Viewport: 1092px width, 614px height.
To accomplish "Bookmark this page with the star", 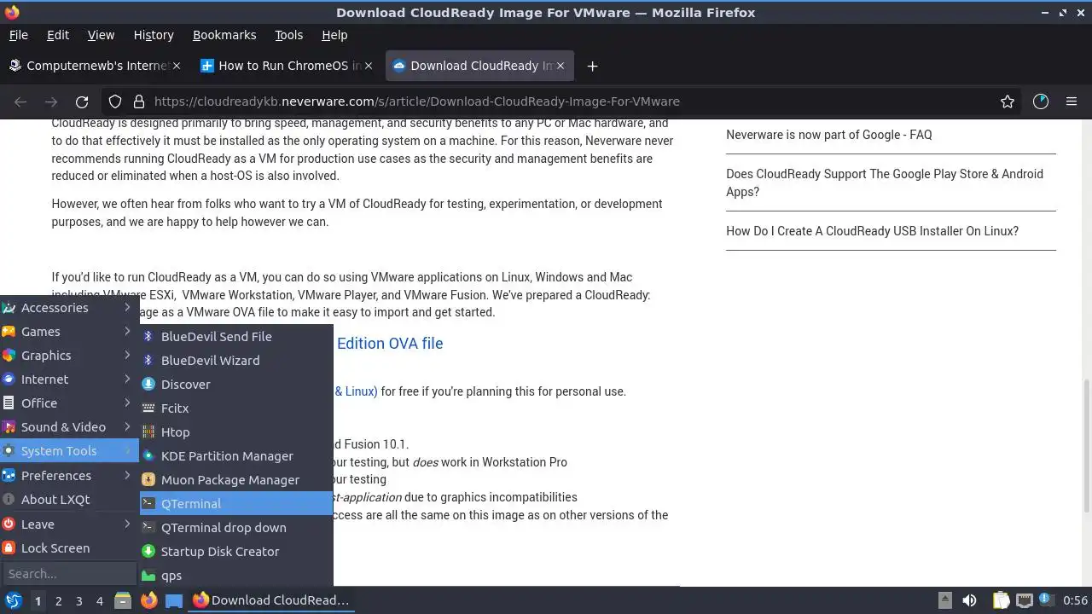I will [x=1008, y=101].
